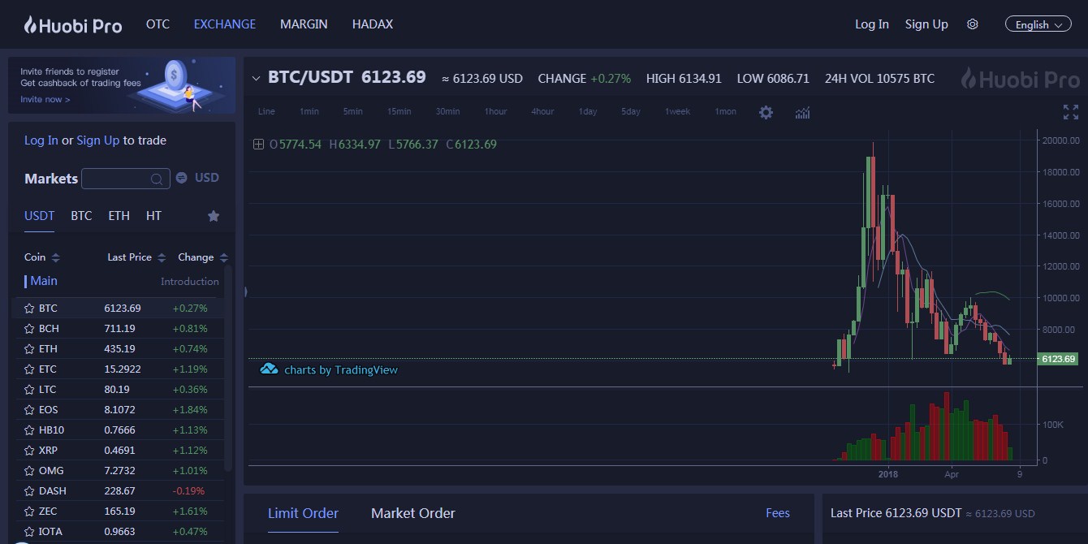The height and width of the screenshot is (544, 1088).
Task: Favorite the HB10 coin star
Action: (x=29, y=430)
